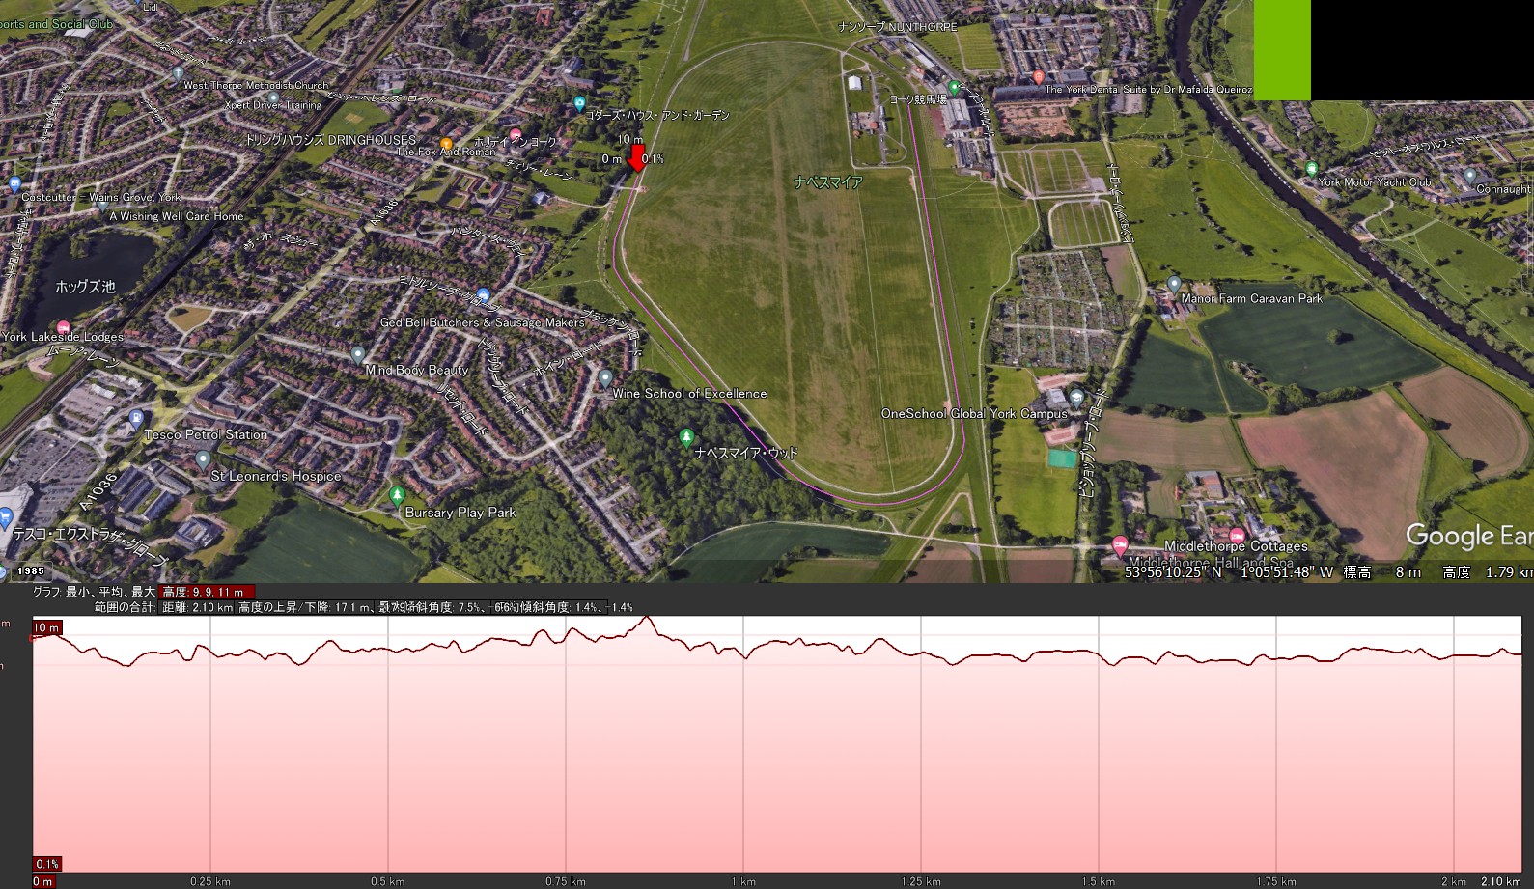Click the 10 m elevation tag on graph
This screenshot has height=889, width=1534.
click(x=46, y=628)
